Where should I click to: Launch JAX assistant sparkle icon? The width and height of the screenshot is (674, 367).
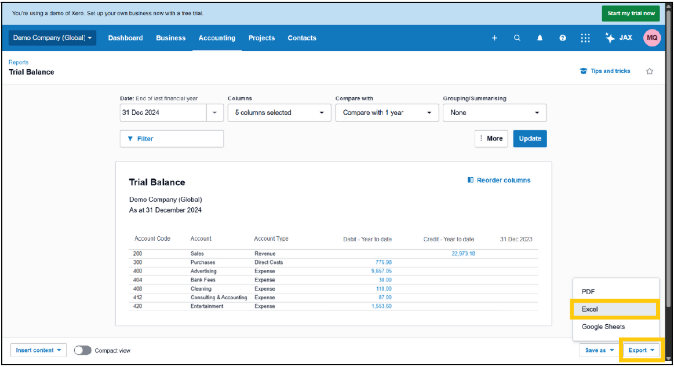pos(610,38)
